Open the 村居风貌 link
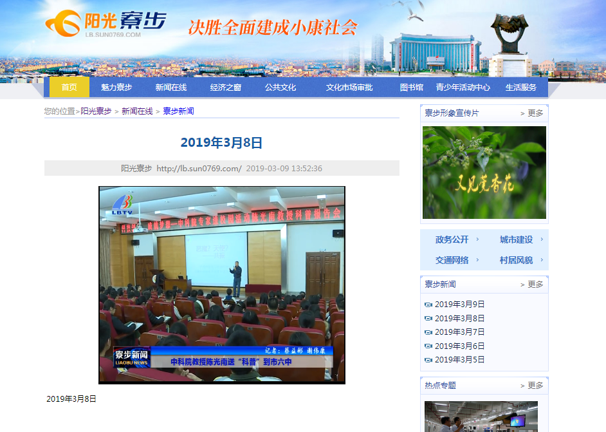606x432 pixels. pyautogui.click(x=516, y=260)
